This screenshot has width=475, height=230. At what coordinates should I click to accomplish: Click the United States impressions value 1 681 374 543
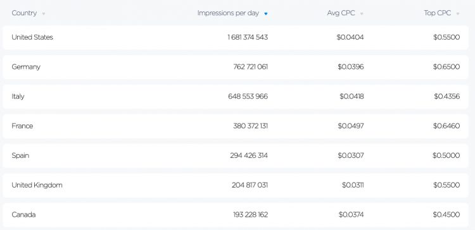[248, 37]
